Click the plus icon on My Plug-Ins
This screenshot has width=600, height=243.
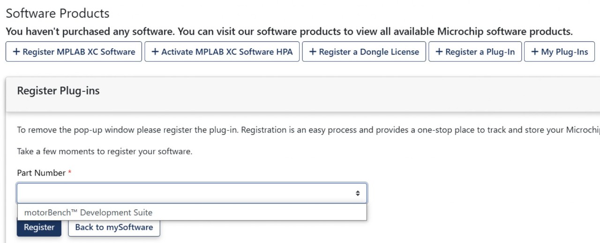535,52
